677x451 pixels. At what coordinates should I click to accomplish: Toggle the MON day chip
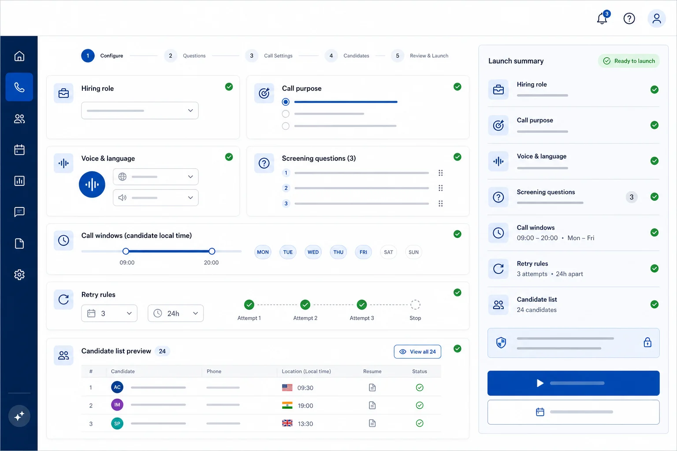coord(263,252)
